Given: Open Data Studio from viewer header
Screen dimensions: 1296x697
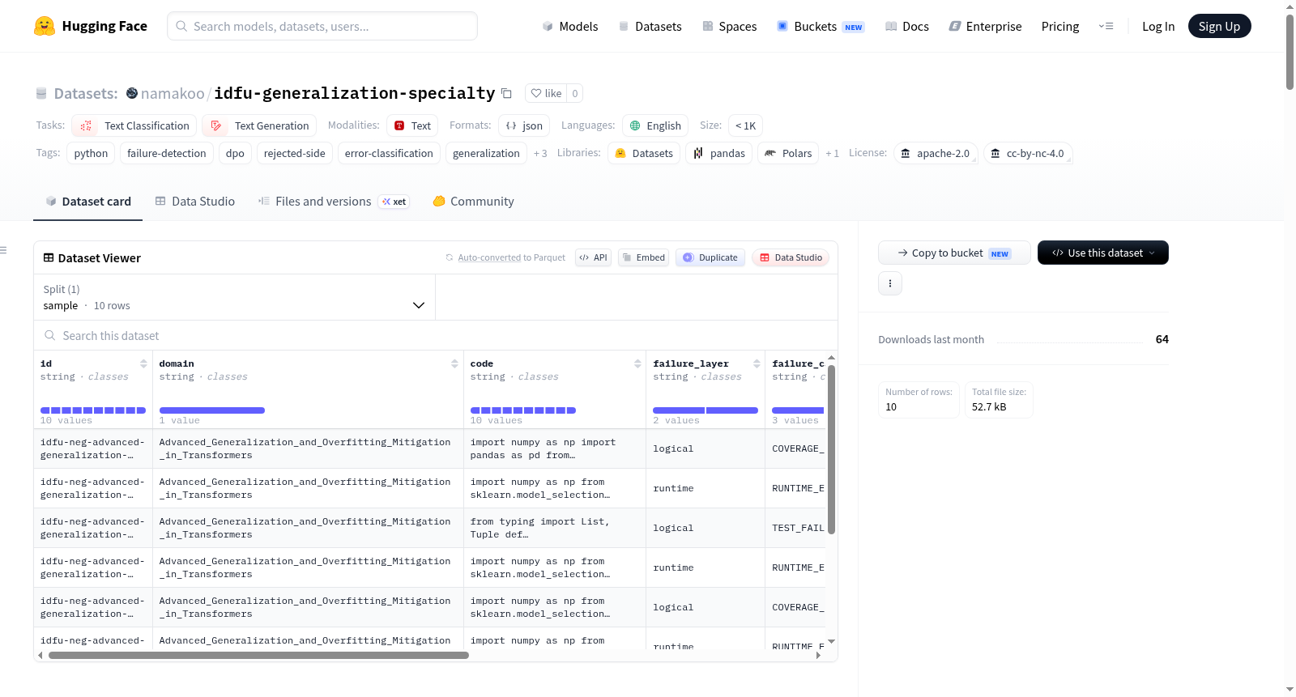Looking at the screenshot, I should (791, 257).
